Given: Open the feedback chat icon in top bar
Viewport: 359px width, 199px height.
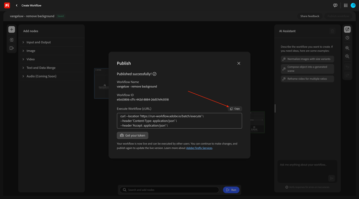Looking at the screenshot, I should [x=335, y=5].
